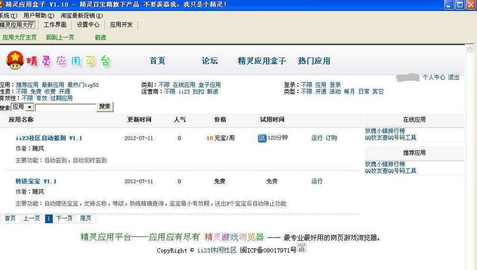Filter 性质 by 免费
This screenshot has width=477, height=270.
[36, 92]
